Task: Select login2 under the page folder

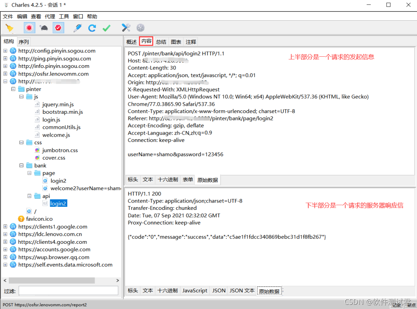Action: [x=58, y=181]
